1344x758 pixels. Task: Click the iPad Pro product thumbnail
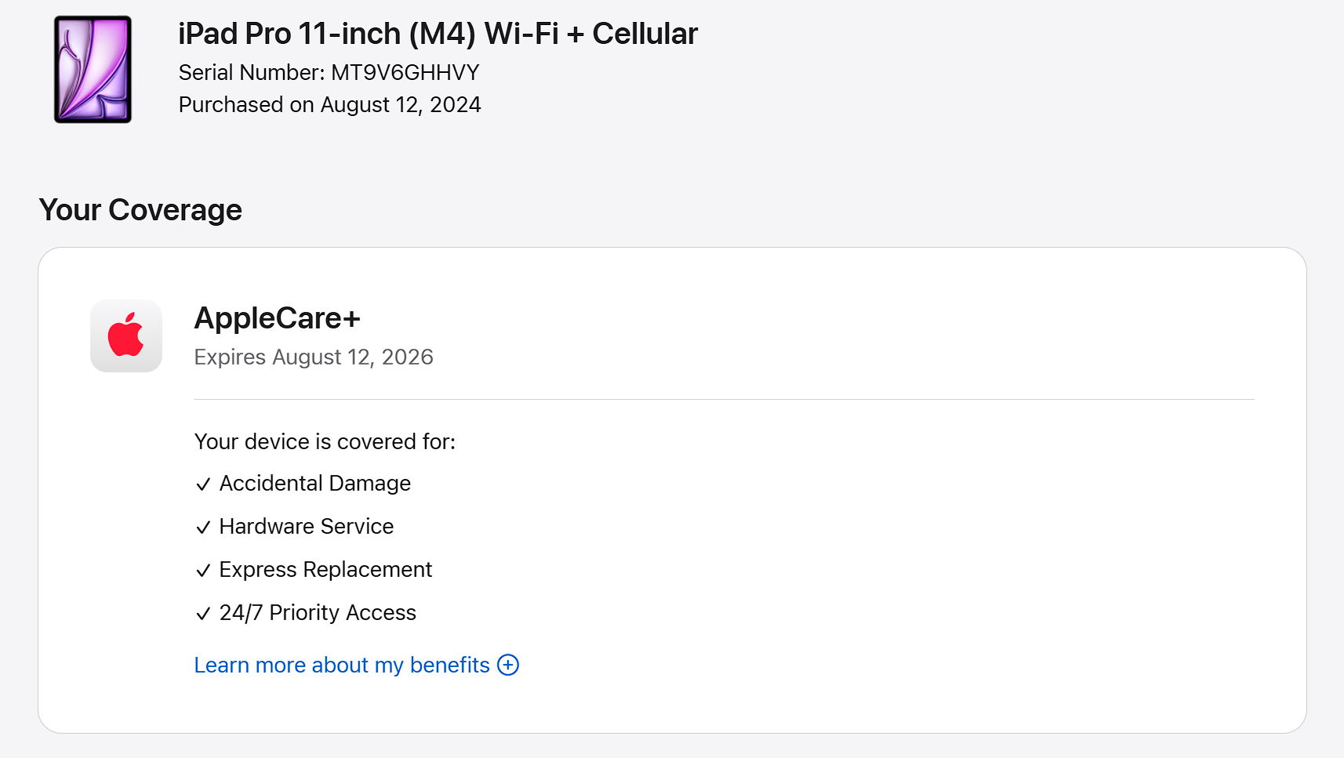(x=93, y=70)
